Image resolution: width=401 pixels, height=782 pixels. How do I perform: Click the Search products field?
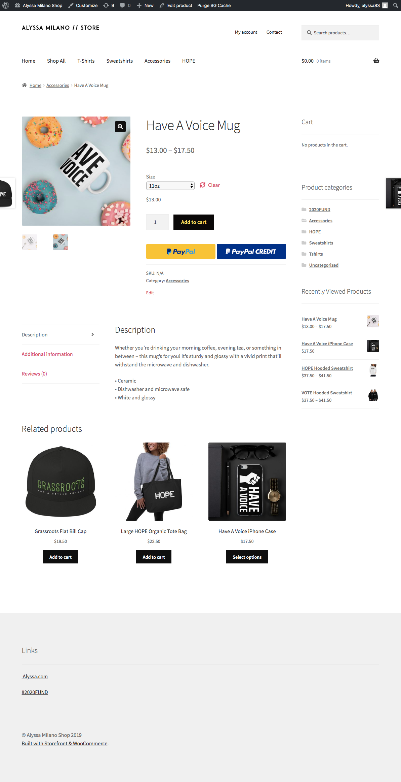pos(340,33)
